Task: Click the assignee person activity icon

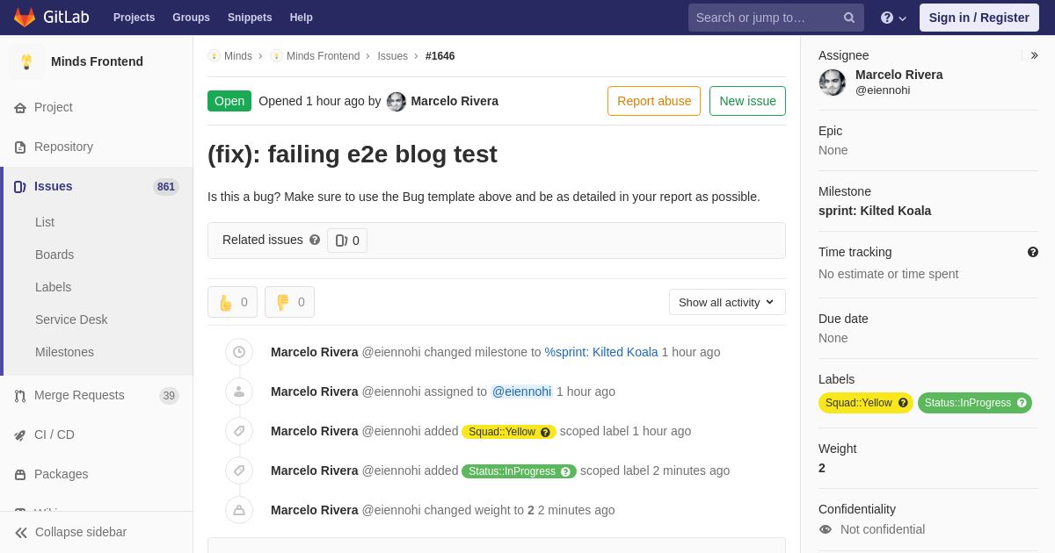Action: point(239,391)
